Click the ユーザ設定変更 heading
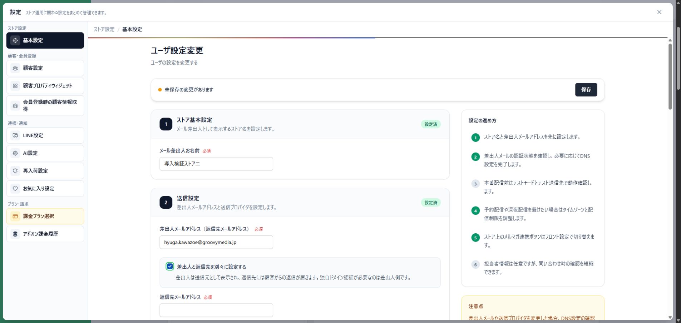Screen dimensions: 681x323 tap(177, 50)
